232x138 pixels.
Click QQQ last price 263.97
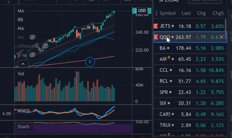183,37
